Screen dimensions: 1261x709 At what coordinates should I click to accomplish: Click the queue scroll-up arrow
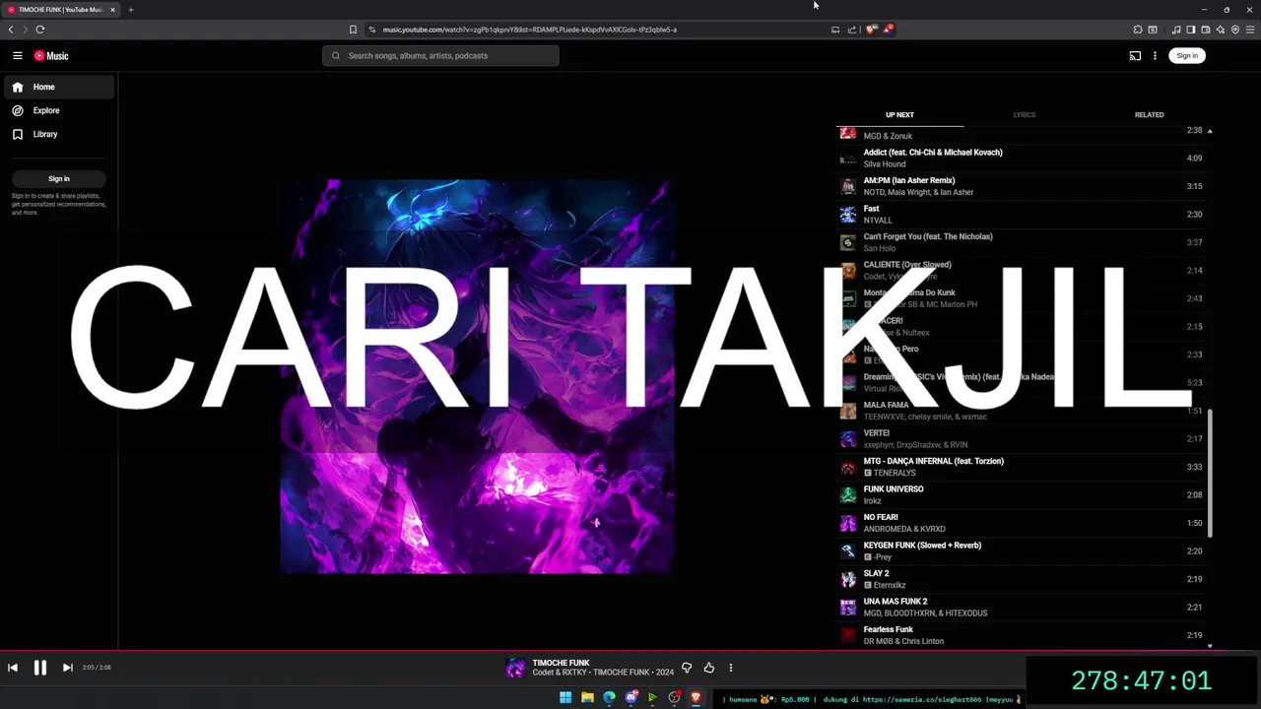[x=1210, y=131]
